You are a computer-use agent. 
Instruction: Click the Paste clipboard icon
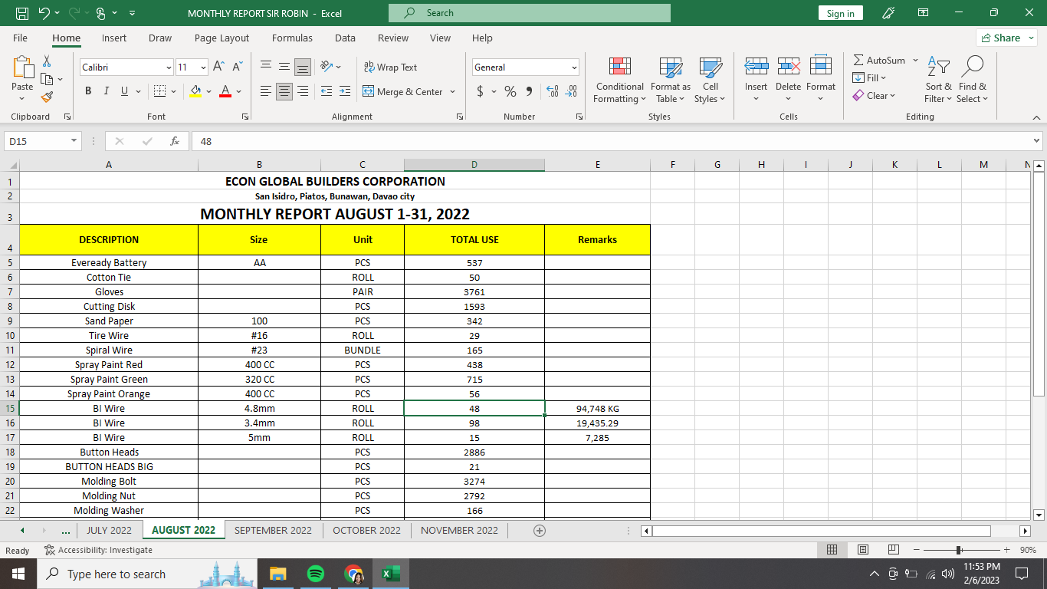tap(23, 67)
